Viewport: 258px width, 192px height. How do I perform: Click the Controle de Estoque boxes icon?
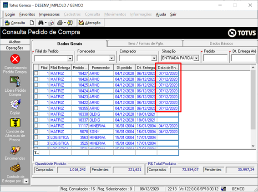click(15, 167)
